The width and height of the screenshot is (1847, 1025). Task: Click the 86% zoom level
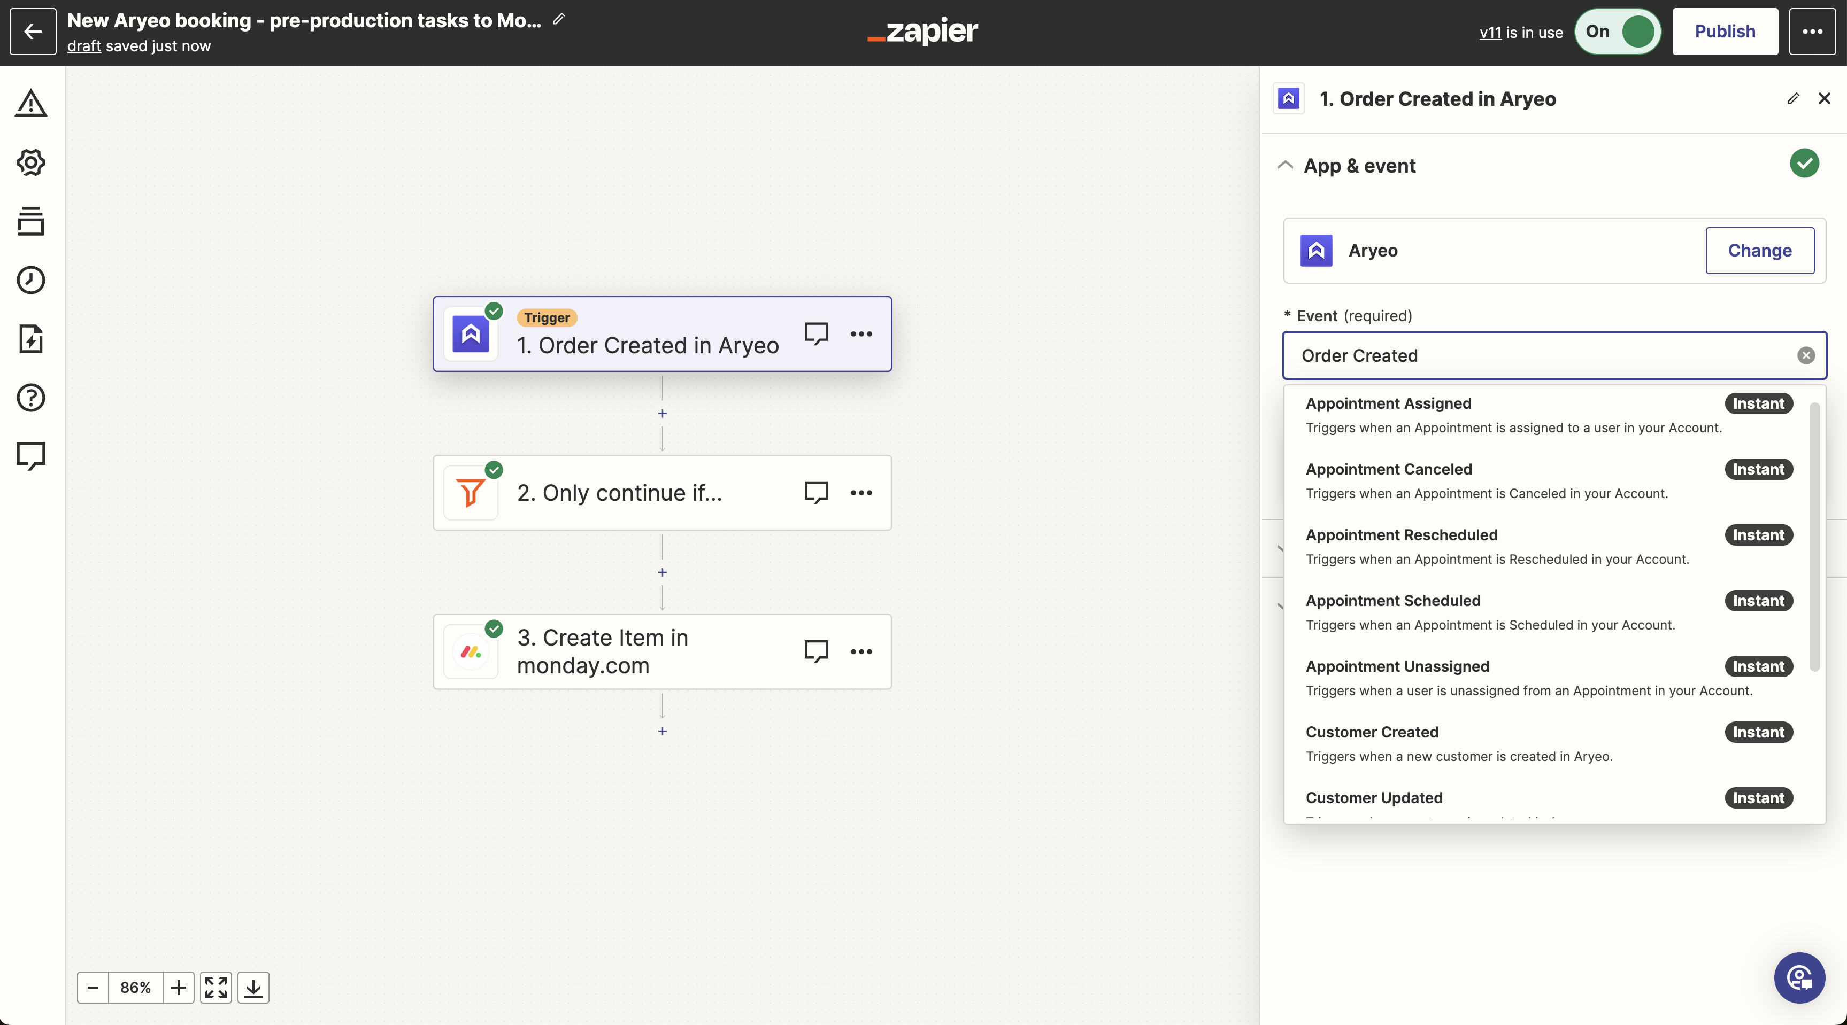coord(135,988)
